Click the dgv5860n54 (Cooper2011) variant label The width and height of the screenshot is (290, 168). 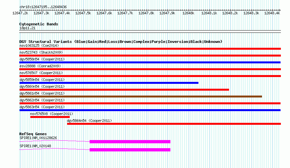pos(42,86)
